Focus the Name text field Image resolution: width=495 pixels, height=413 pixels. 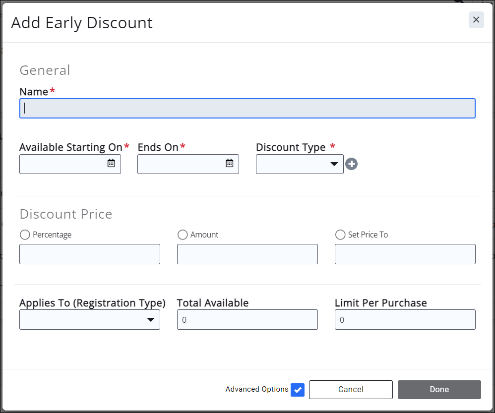[x=247, y=109]
